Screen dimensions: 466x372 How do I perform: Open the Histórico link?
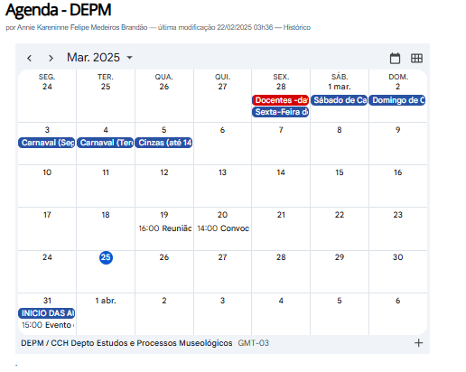tap(296, 27)
